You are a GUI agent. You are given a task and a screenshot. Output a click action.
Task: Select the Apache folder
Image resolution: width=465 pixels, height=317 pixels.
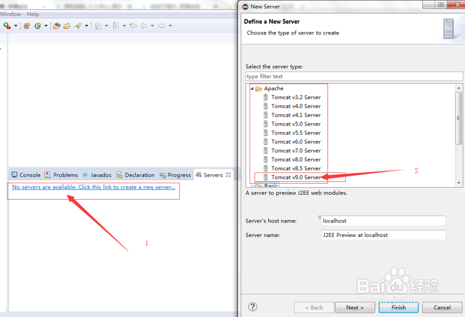pyautogui.click(x=274, y=88)
